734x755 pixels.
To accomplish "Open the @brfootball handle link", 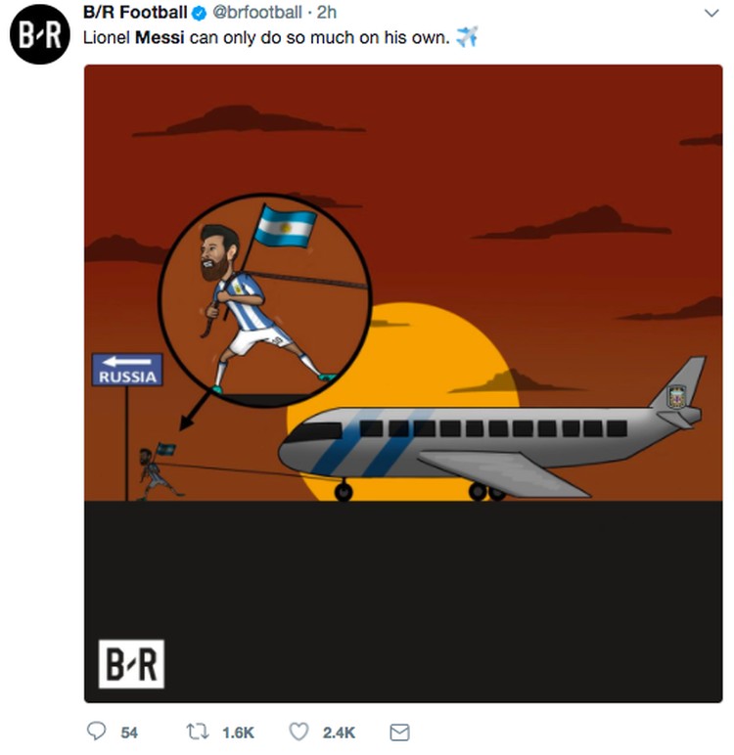I will (x=257, y=13).
